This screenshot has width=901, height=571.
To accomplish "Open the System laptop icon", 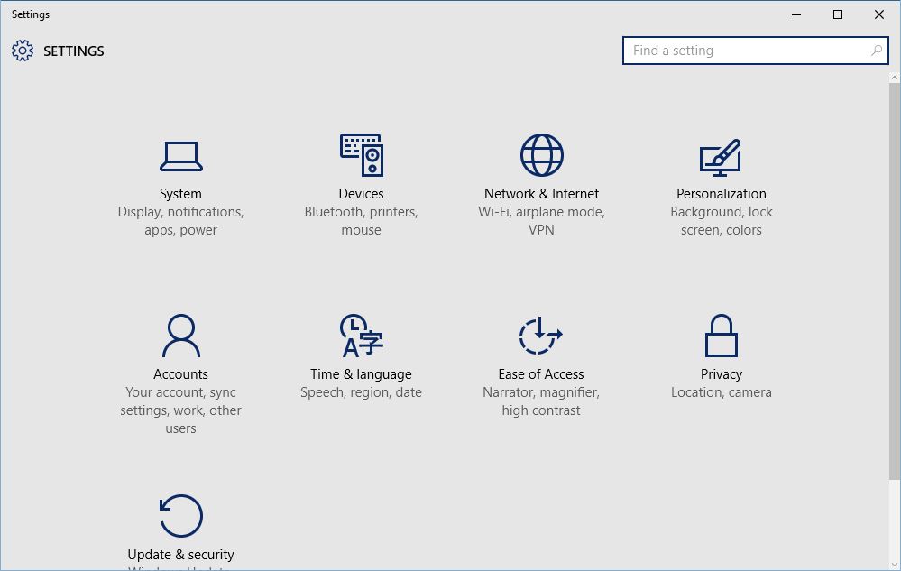I will coord(181,156).
